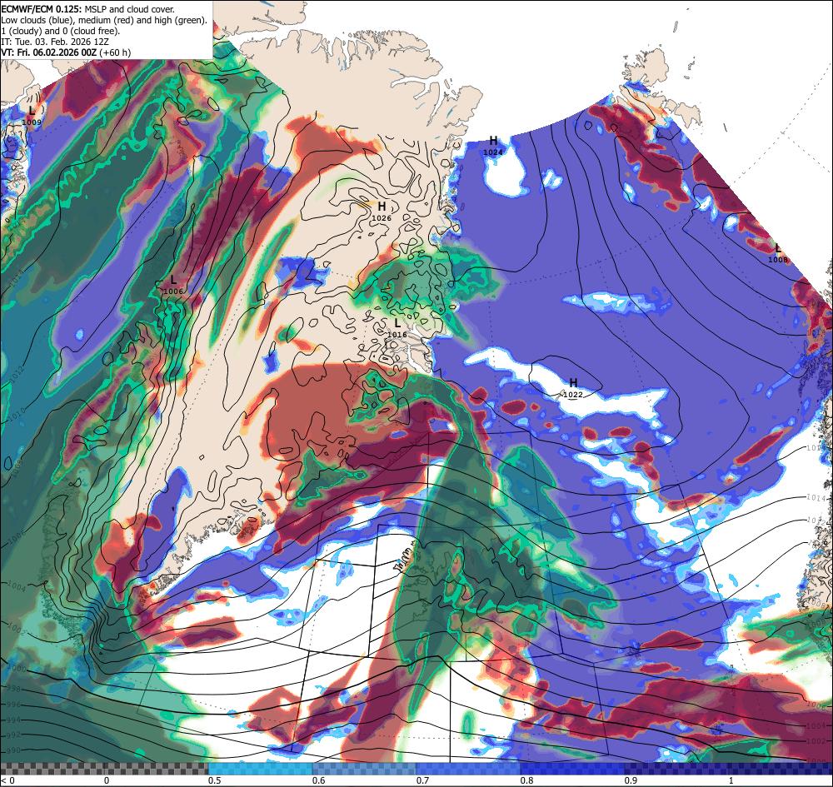
Task: Select the H 1022 high pressure marker
Action: click(573, 387)
